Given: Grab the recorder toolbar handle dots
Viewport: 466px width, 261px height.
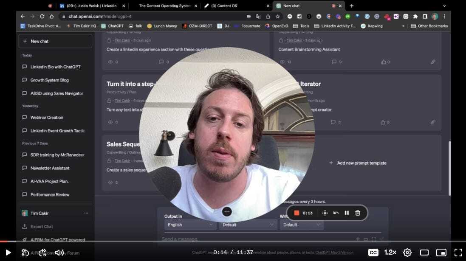Looking at the screenshot, I should click(x=325, y=213).
